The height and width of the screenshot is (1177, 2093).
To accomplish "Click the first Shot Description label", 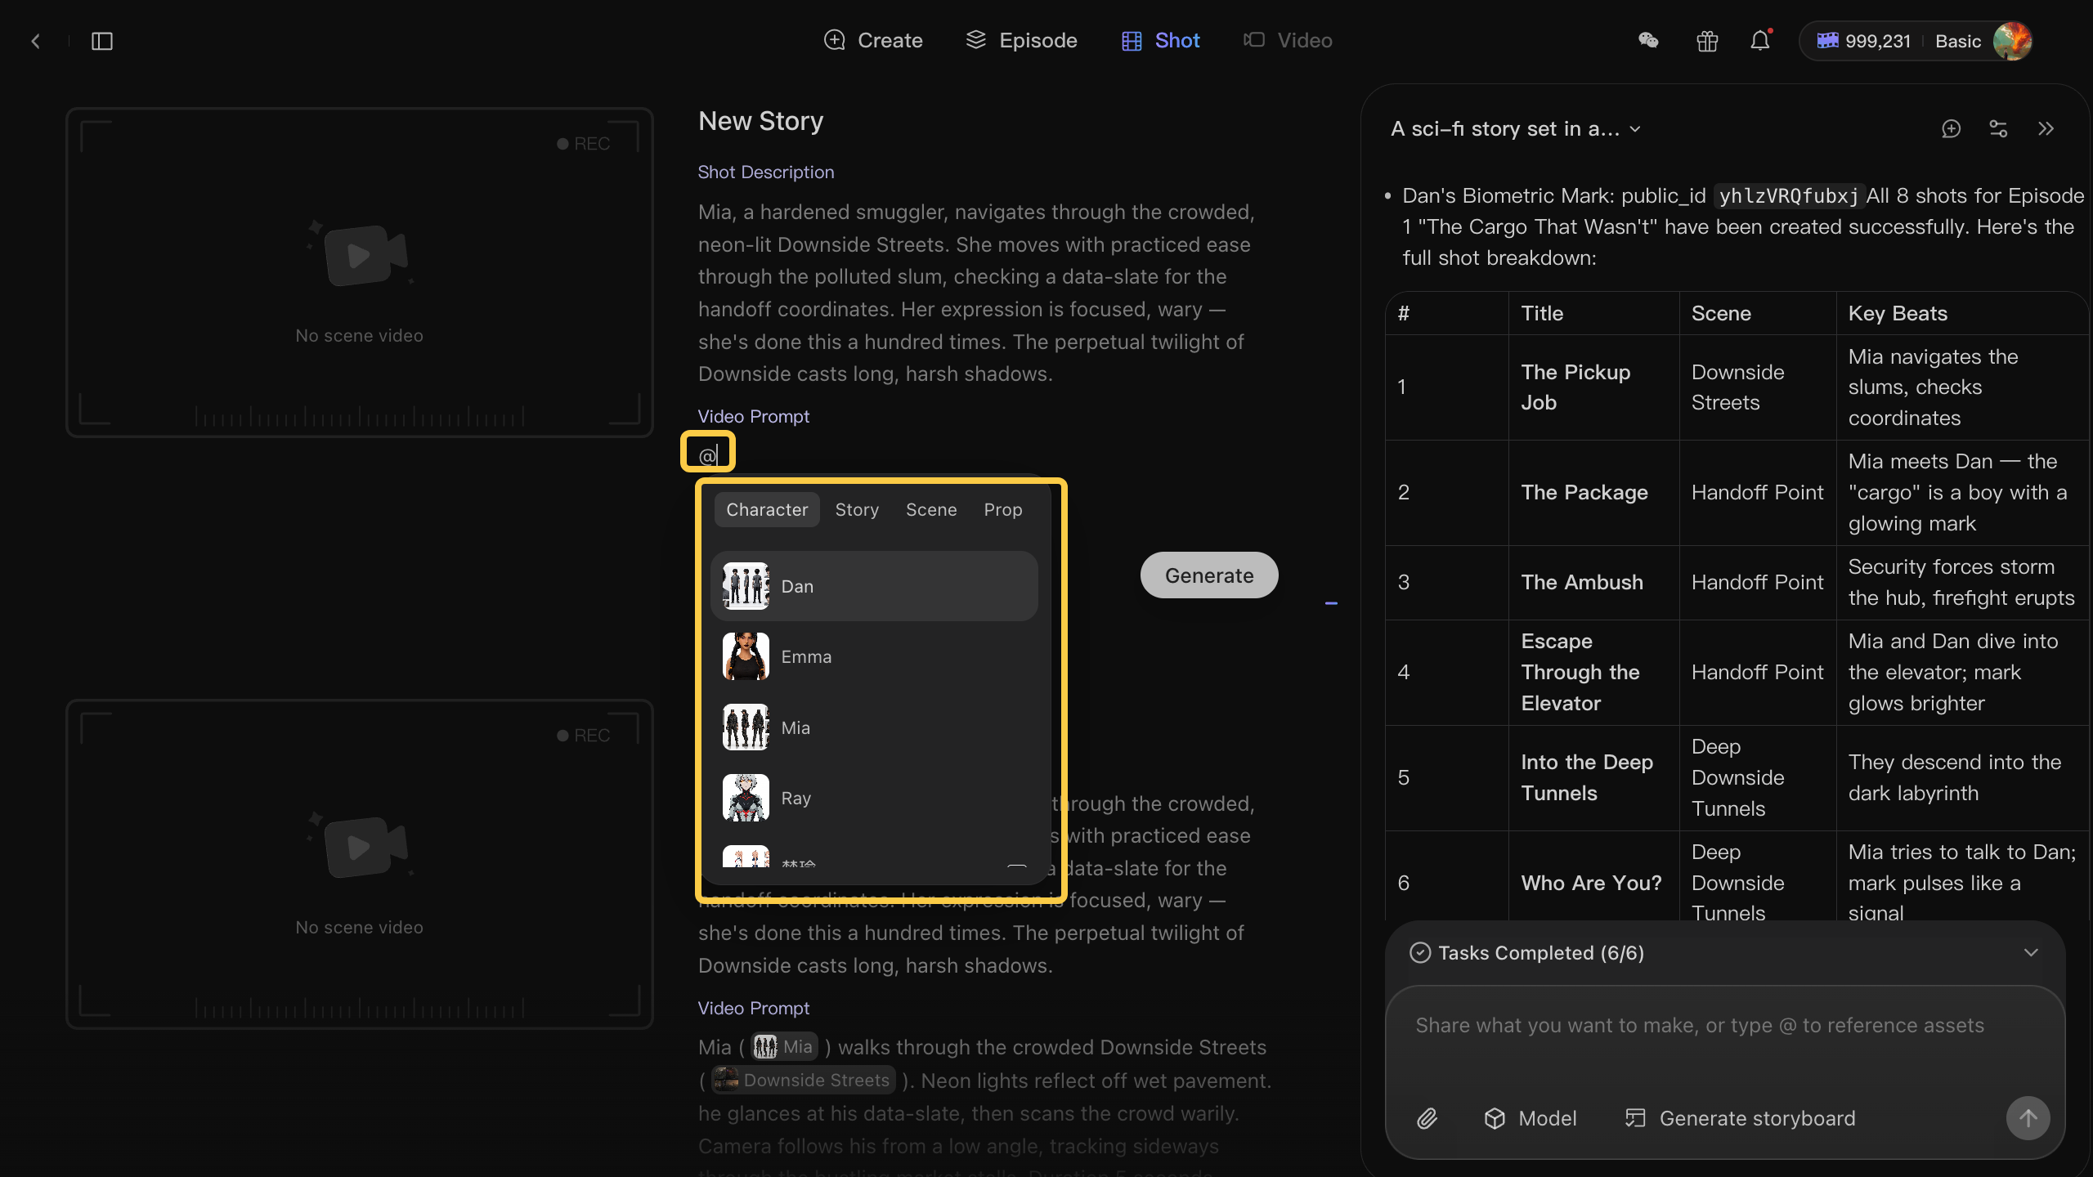I will (765, 172).
